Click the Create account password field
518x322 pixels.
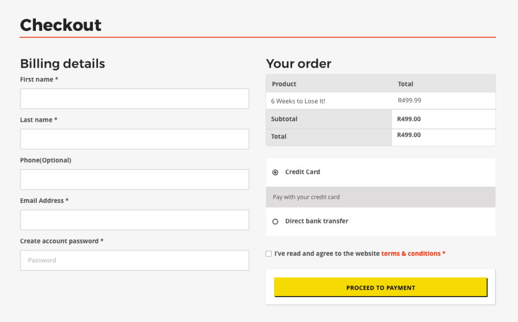(135, 260)
